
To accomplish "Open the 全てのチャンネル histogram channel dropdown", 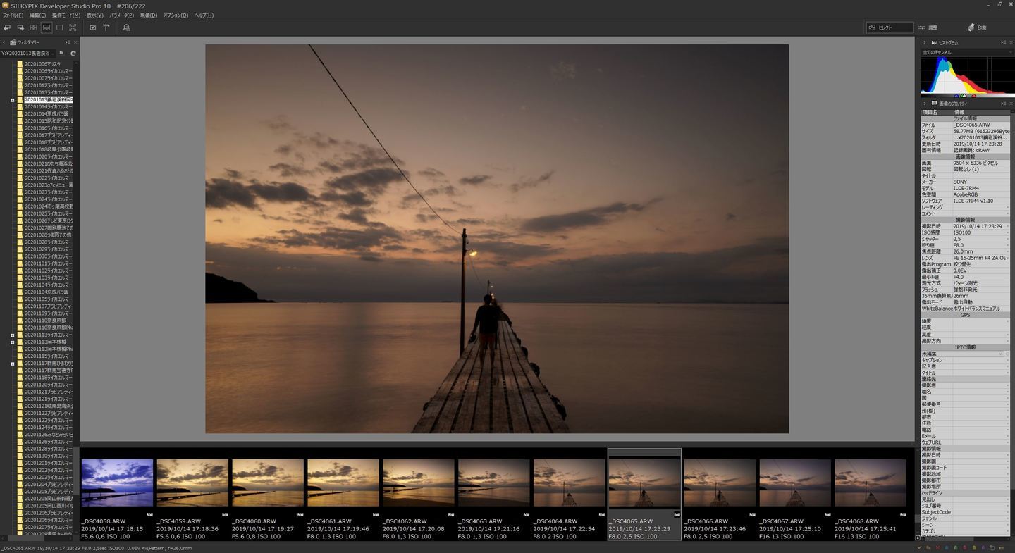I will pyautogui.click(x=966, y=52).
